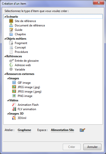This screenshot has height=154, width=106.
Task: Pick the Variable gear icon
Action: pos(11,69)
